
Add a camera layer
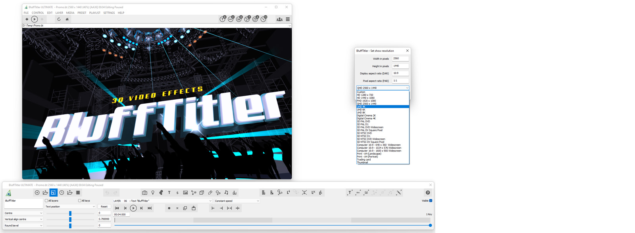(x=144, y=193)
